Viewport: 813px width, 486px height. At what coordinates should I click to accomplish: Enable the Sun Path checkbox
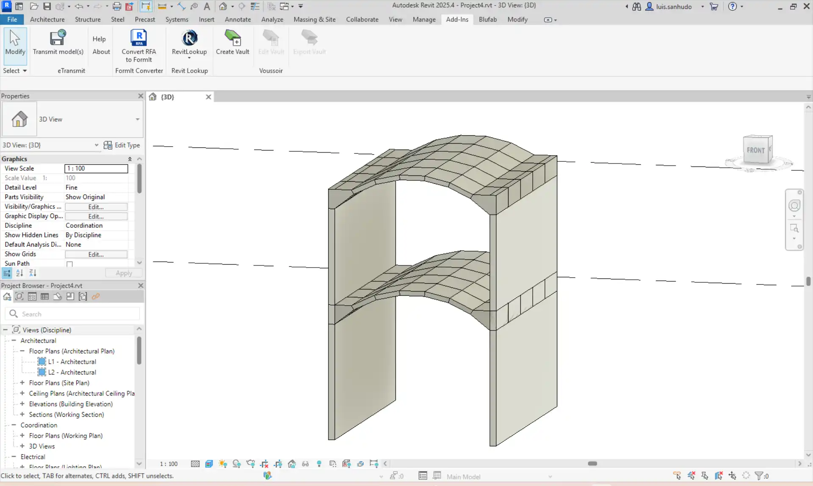70,264
